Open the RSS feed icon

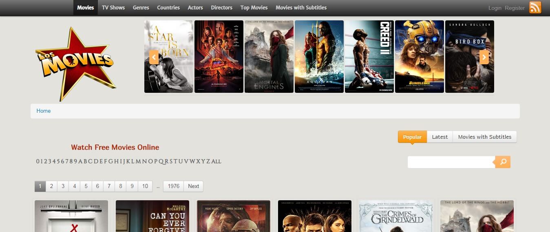pos(535,8)
